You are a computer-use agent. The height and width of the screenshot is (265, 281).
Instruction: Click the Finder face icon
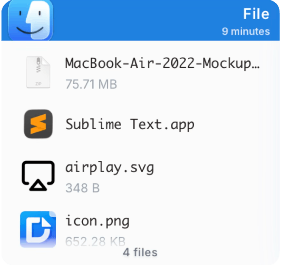click(31, 20)
